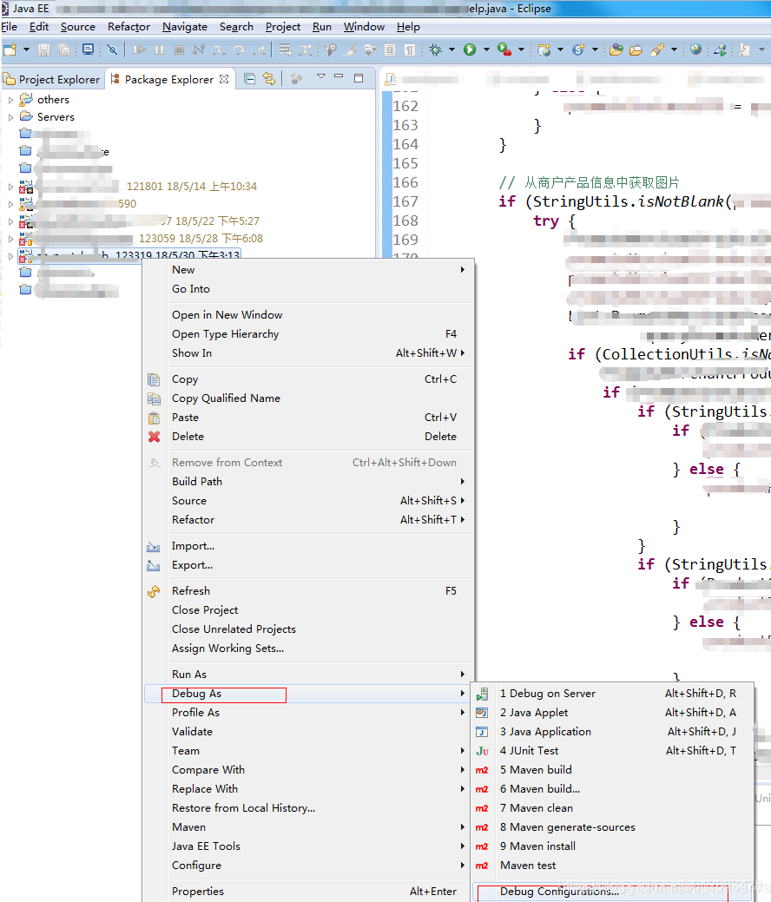This screenshot has height=902, width=771.
Task: Click the green Run toolbar icon
Action: click(470, 50)
